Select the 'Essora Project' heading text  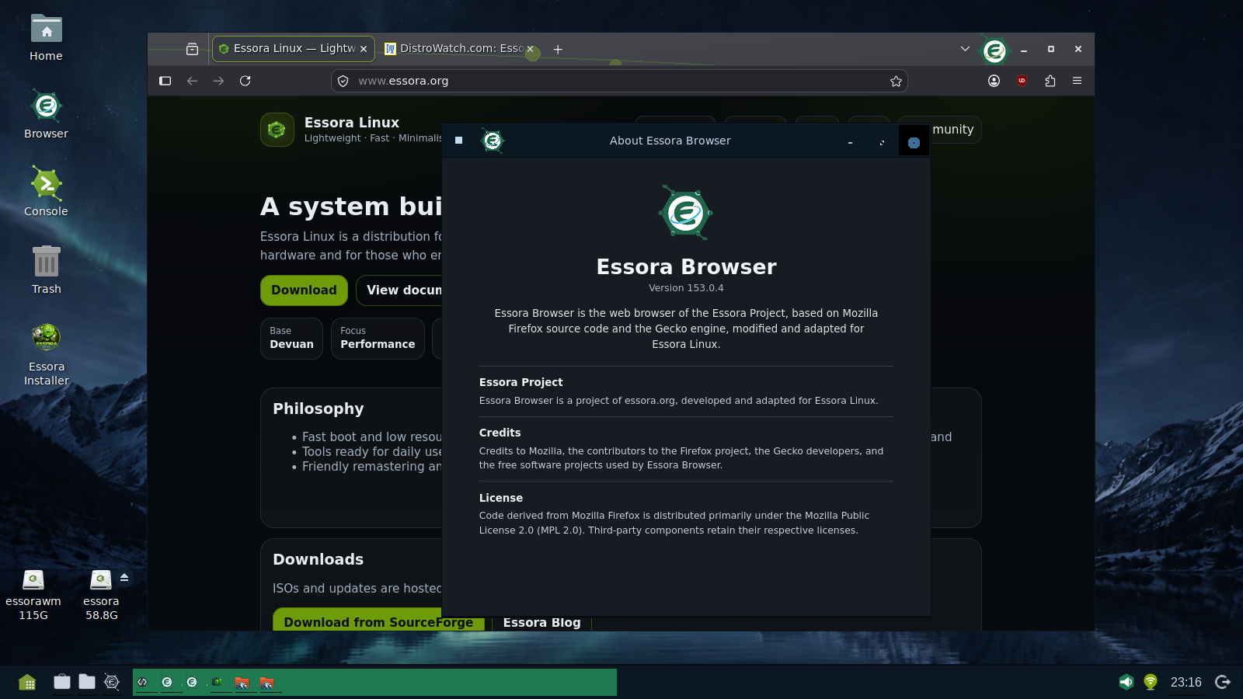pos(521,382)
